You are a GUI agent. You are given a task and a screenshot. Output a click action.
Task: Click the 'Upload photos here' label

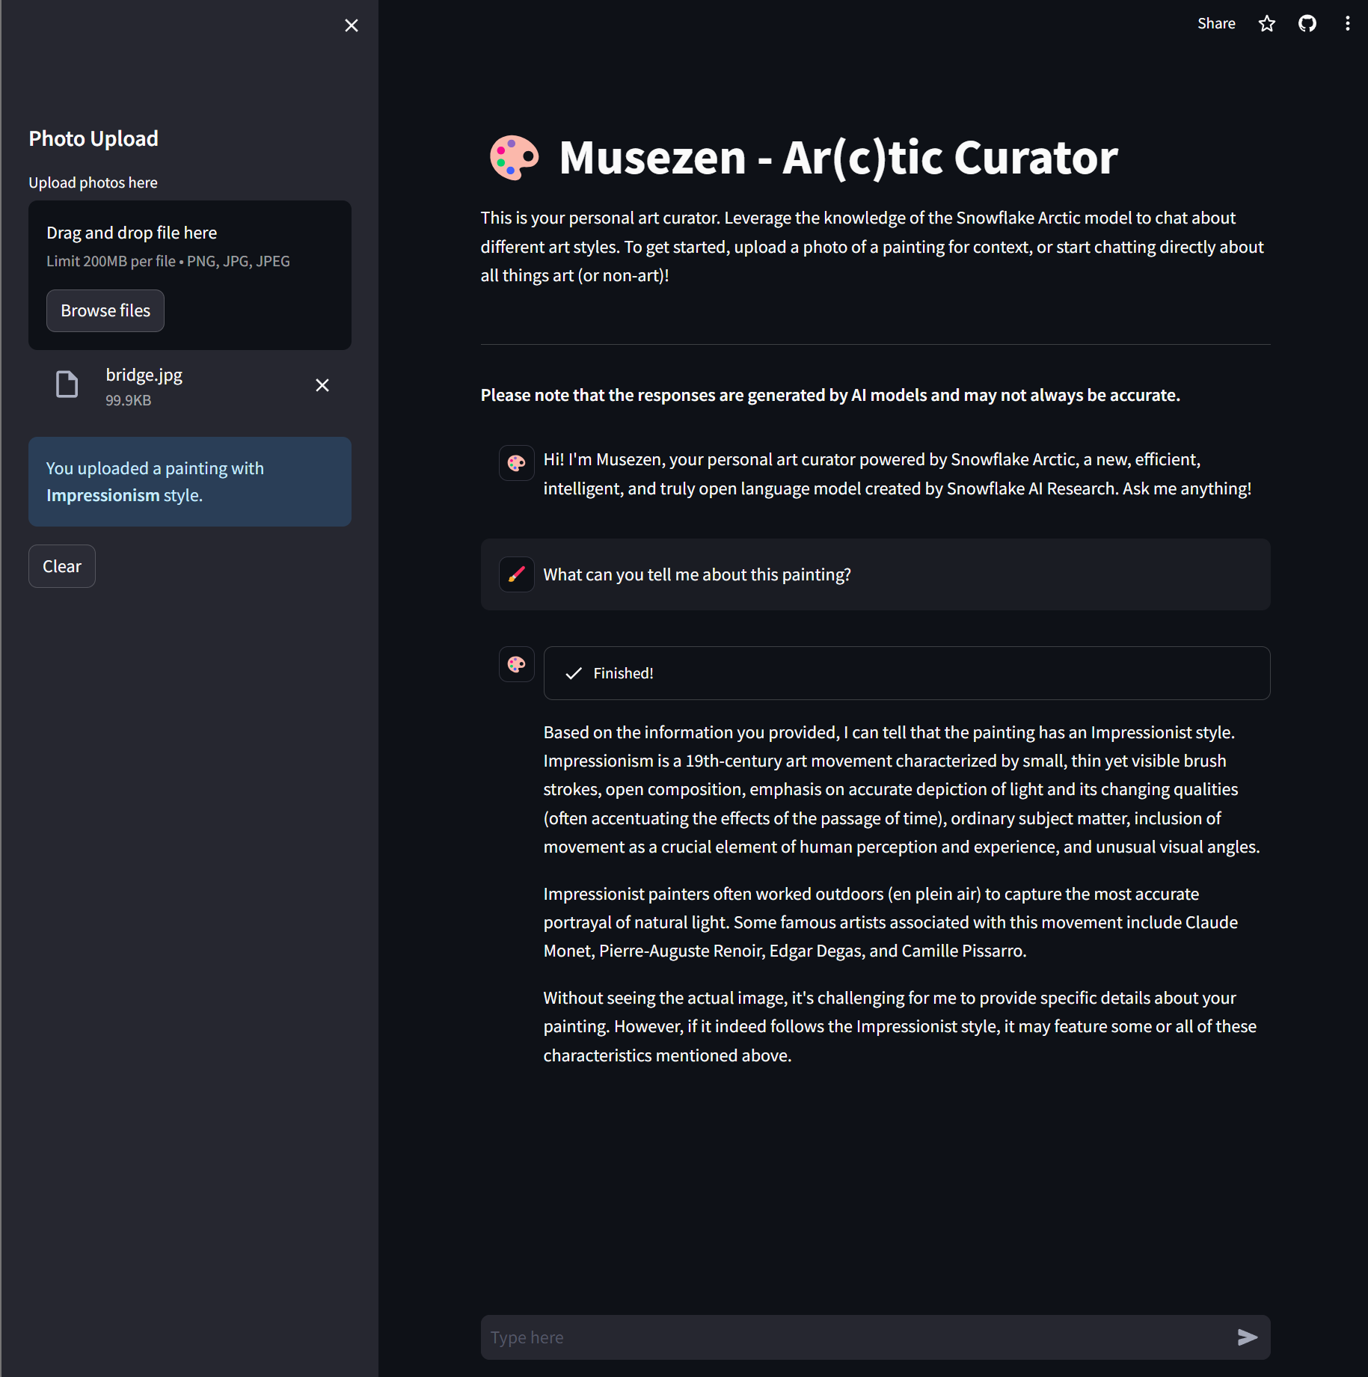93,183
